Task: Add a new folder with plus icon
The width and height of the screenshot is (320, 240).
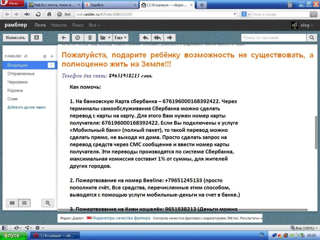Action: click(x=52, y=56)
